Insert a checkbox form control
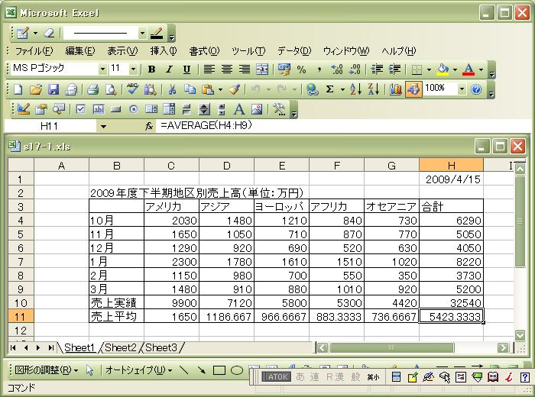 pos(80,109)
